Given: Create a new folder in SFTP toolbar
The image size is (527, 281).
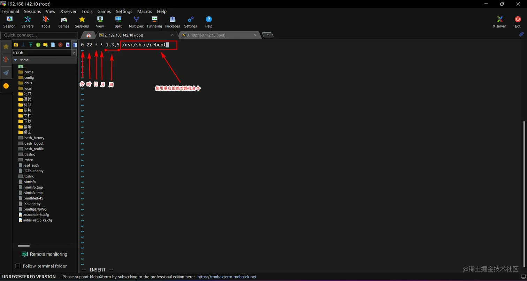Looking at the screenshot, I should click(45, 45).
